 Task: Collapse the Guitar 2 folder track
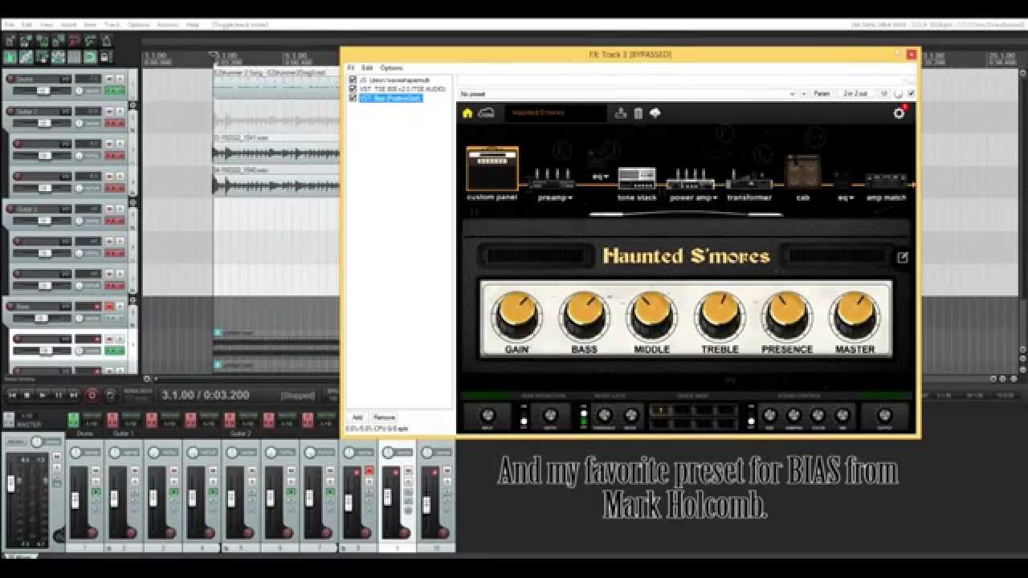click(133, 202)
